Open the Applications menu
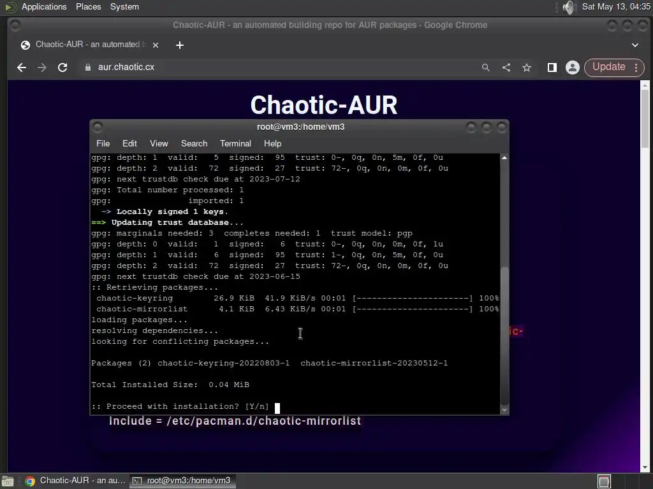The height and width of the screenshot is (489, 653). point(44,6)
